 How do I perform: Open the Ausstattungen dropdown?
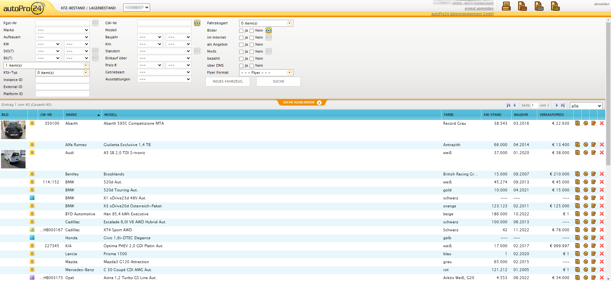164,79
